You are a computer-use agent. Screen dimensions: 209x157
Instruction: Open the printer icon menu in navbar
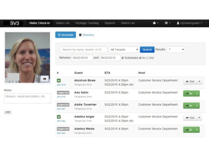[x=155, y=23]
